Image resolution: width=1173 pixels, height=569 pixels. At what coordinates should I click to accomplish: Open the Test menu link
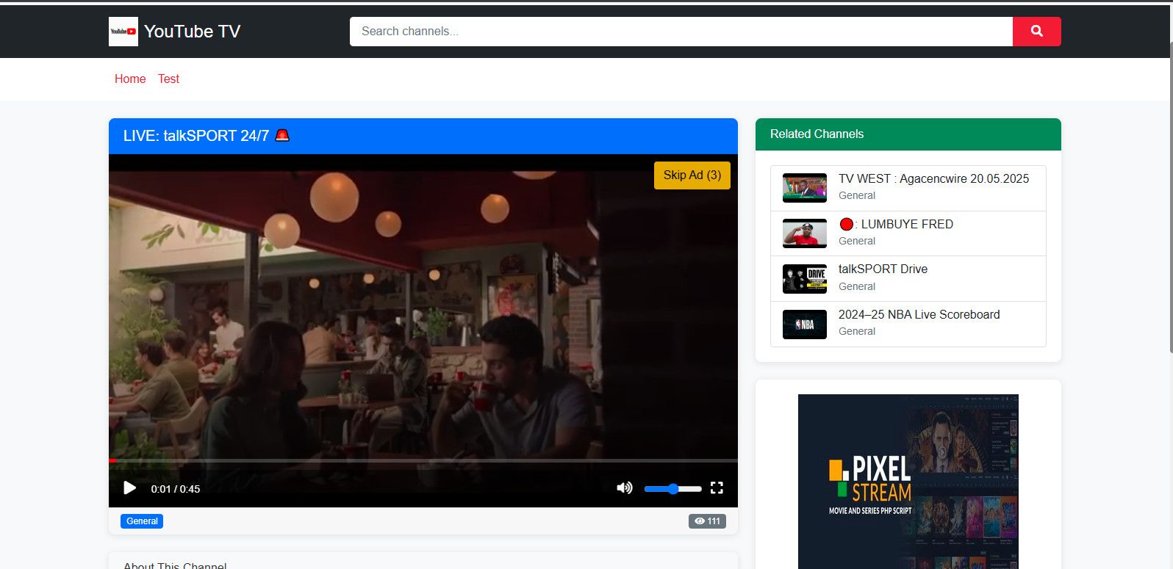[168, 79]
